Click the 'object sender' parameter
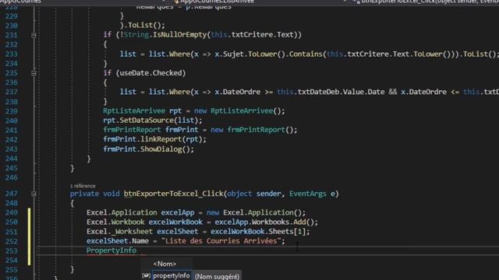Image resolution: width=499 pixels, height=280 pixels. (254, 194)
